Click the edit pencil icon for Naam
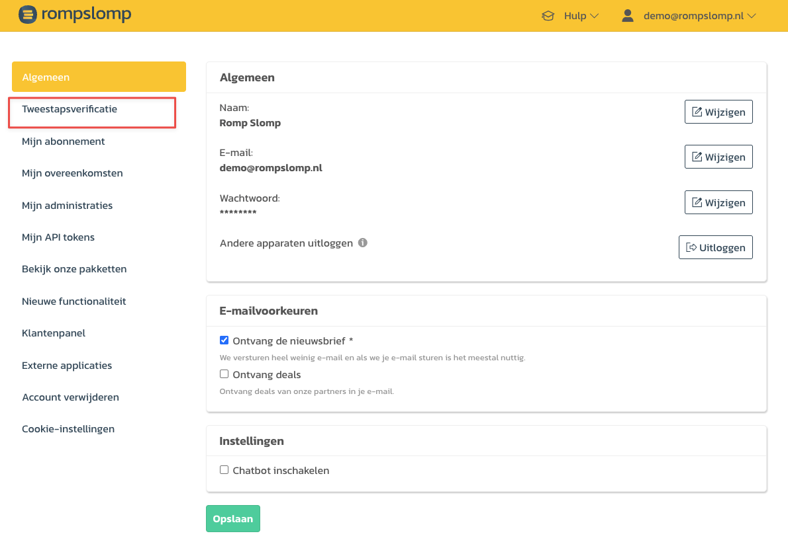Screen dimensions: 788x550 (x=697, y=112)
